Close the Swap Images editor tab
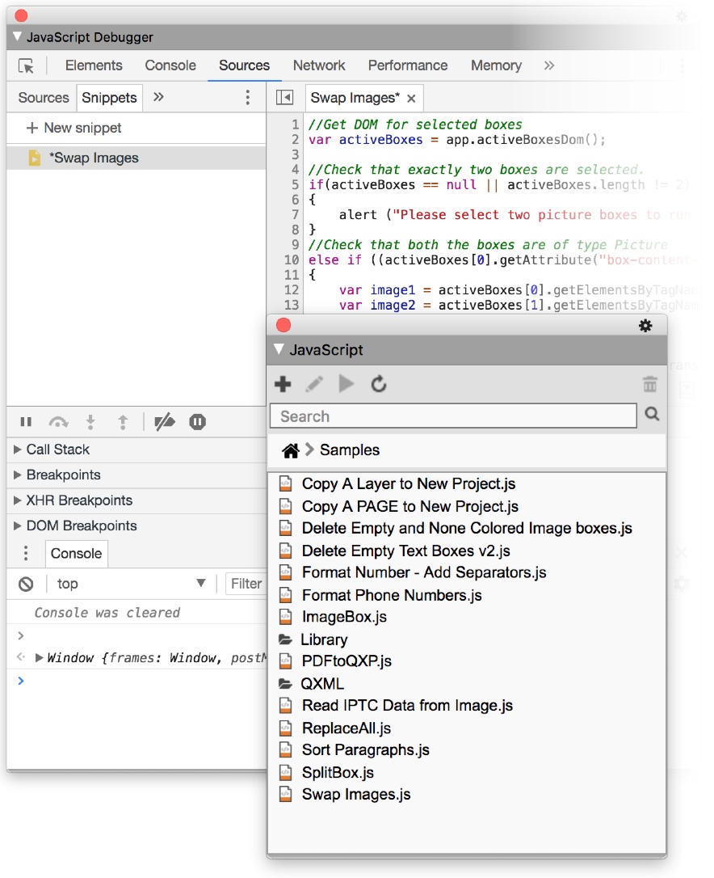This screenshot has height=878, width=714. click(x=411, y=99)
